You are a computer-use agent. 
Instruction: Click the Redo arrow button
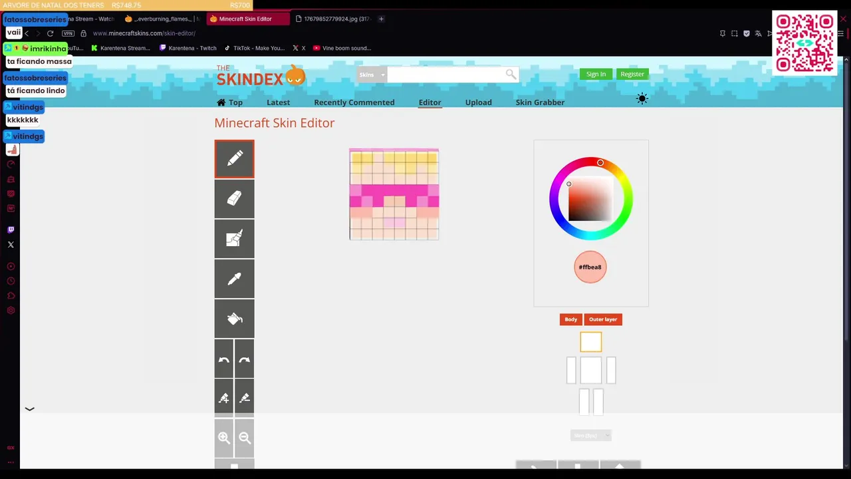[245, 359]
